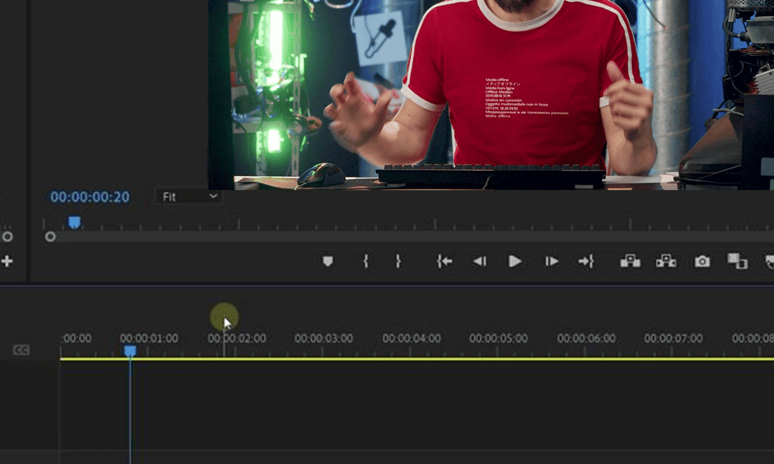Jump to the In point
The height and width of the screenshot is (464, 774).
click(444, 261)
